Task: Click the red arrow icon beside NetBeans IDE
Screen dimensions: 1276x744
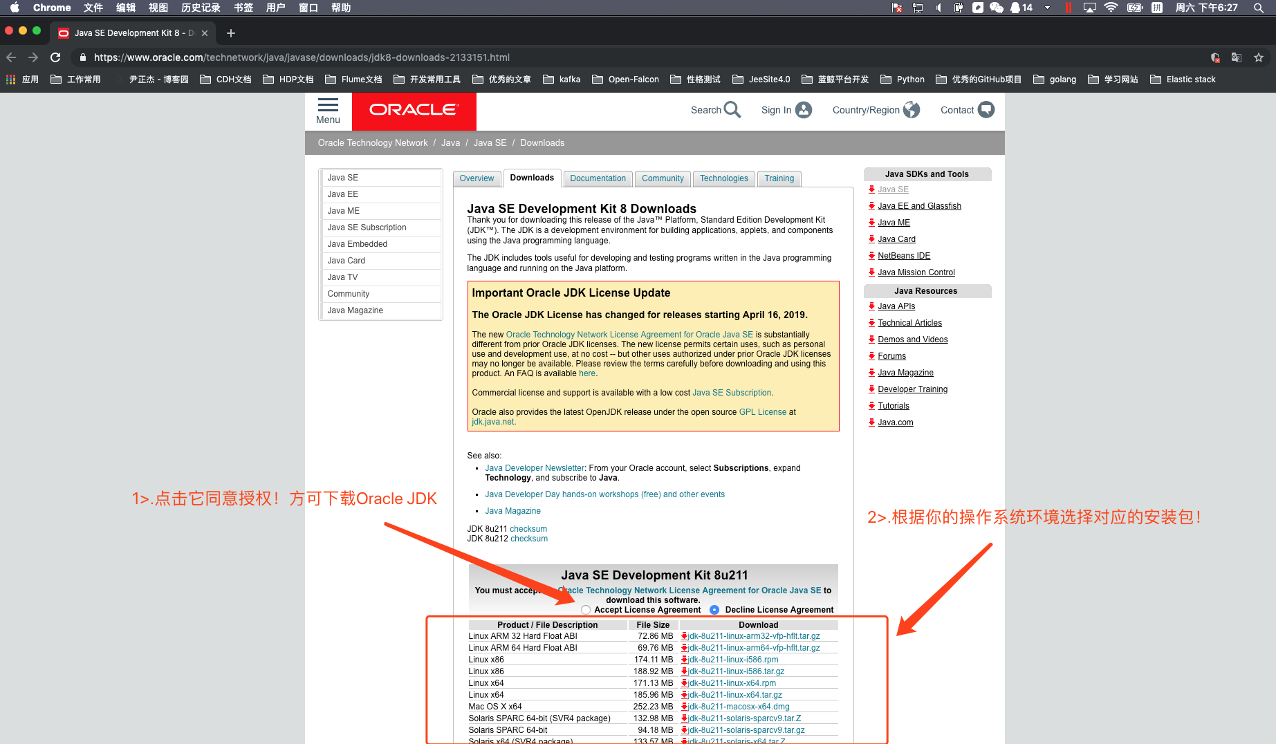Action: click(872, 256)
